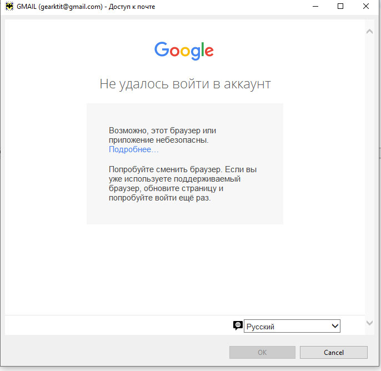Click the language globe speech-bubble icon
This screenshot has width=381, height=371.
tap(238, 325)
